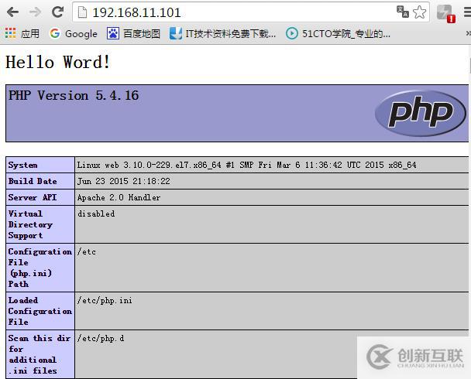Expand the bookmarks overflow chevron
This screenshot has height=379, width=471.
(x=468, y=33)
